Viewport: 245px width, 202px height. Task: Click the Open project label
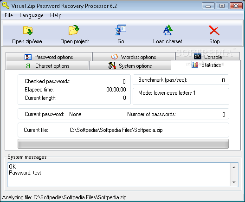[75, 41]
